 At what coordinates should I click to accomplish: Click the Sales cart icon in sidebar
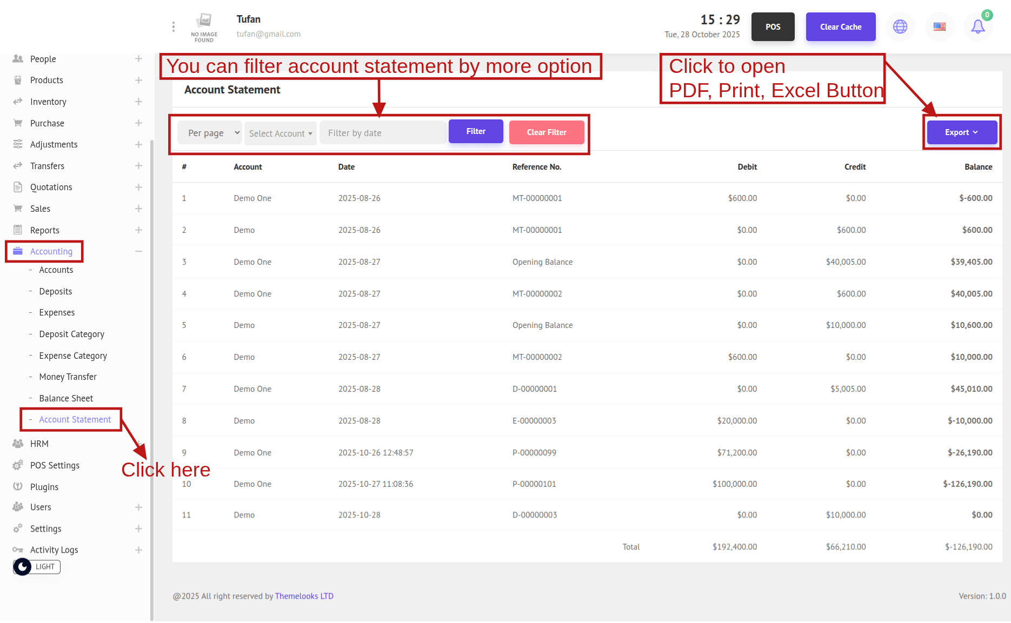[18, 209]
